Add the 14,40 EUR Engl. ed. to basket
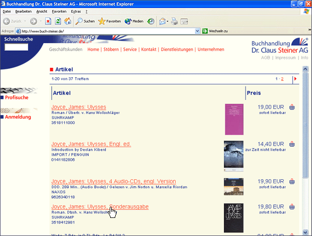Image resolution: width=312 pixels, height=236 pixels. (292, 144)
